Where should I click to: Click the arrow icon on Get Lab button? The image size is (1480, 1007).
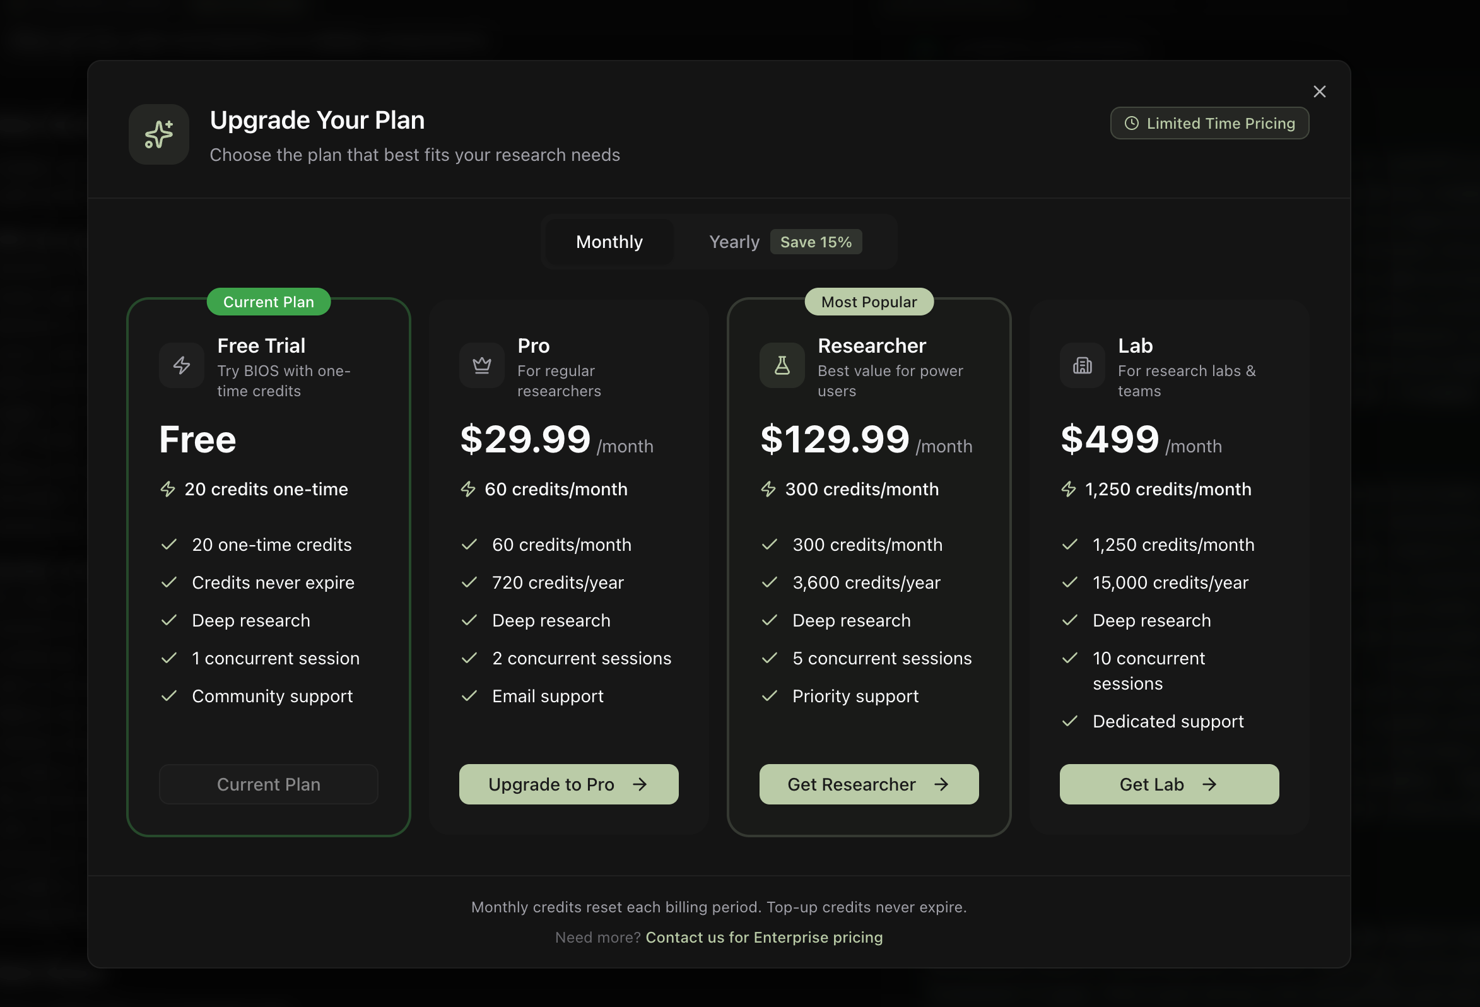click(x=1209, y=784)
